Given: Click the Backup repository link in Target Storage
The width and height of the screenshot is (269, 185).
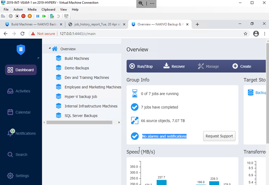Looking at the screenshot, I should pyautogui.click(x=260, y=92).
